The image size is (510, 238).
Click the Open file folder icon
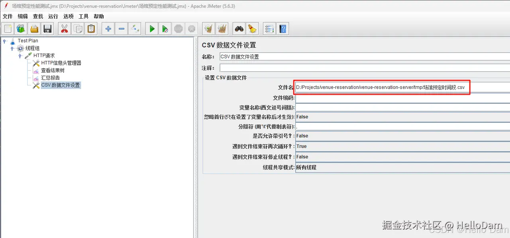pos(34,29)
